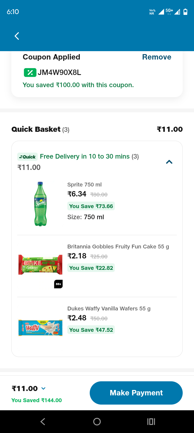
Task: Tap the Quick Basket heading
Action: [x=36, y=129]
